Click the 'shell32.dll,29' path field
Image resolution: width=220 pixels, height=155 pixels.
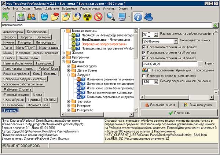(170, 64)
